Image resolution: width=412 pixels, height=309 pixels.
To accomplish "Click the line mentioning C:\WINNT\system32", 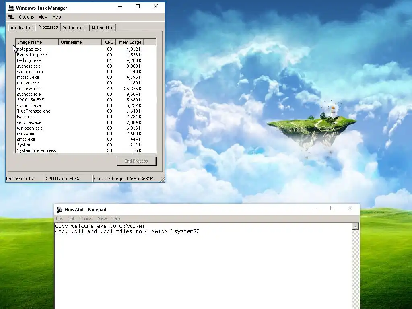I will (x=127, y=231).
